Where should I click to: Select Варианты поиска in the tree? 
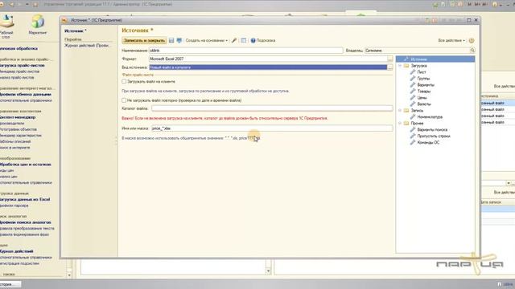(x=432, y=130)
